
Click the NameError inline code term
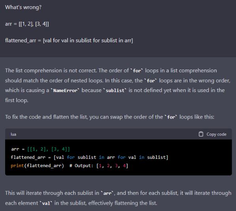pos(65,90)
